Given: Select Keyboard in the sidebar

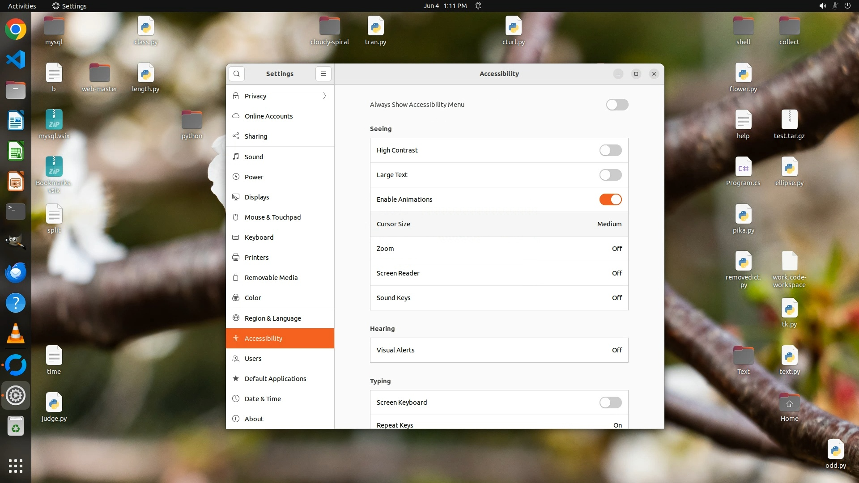Looking at the screenshot, I should pyautogui.click(x=259, y=237).
